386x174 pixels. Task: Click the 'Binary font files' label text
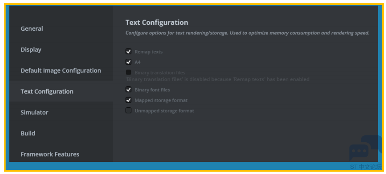pos(152,90)
